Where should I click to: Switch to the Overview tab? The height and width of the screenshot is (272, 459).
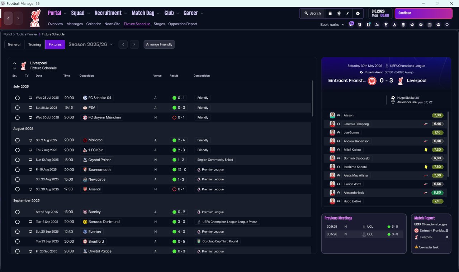click(x=56, y=24)
